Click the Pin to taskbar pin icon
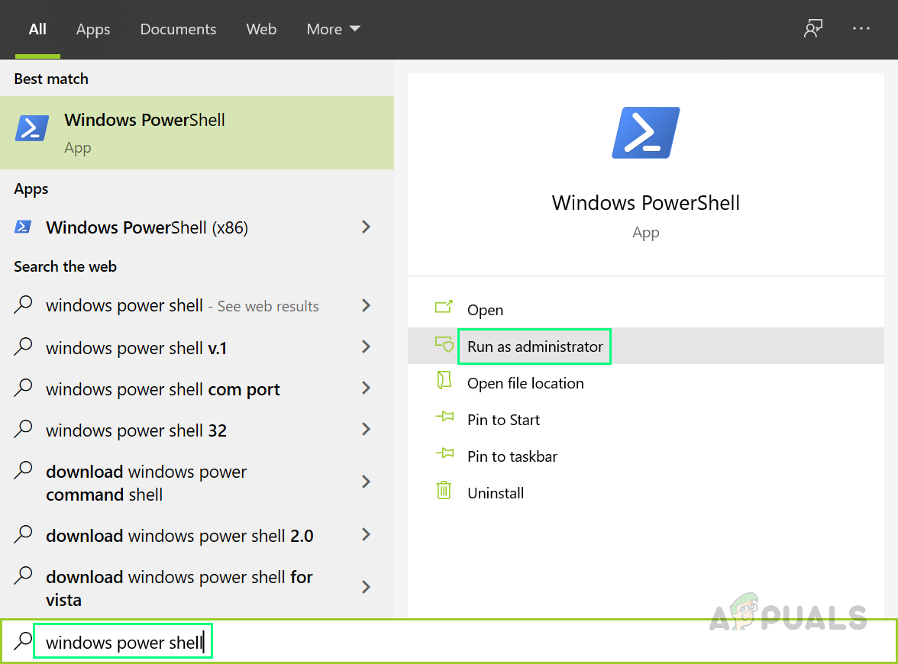The width and height of the screenshot is (898, 664). tap(444, 453)
